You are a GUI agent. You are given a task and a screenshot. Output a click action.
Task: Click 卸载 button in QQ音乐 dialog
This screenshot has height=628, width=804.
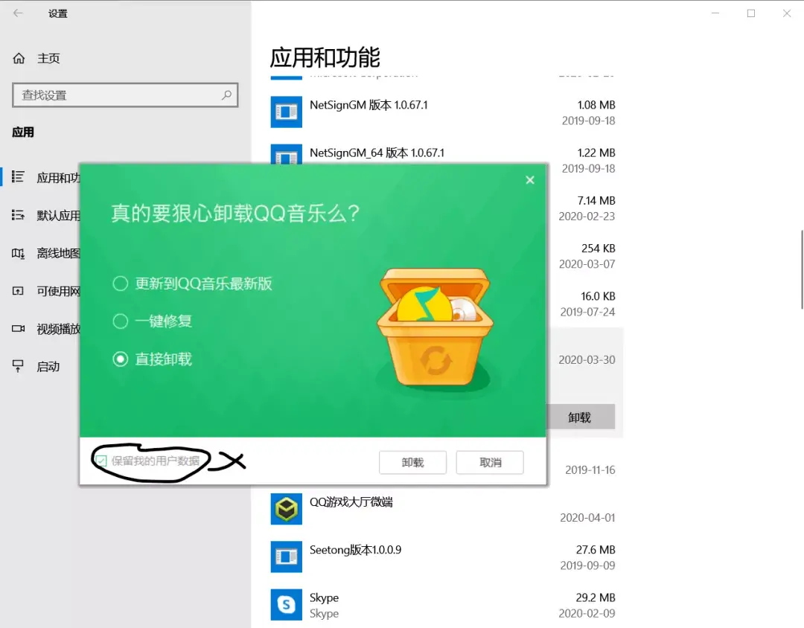412,462
